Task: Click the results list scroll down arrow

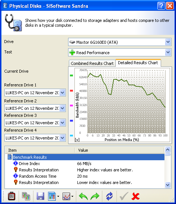Action: pyautogui.click(x=168, y=185)
